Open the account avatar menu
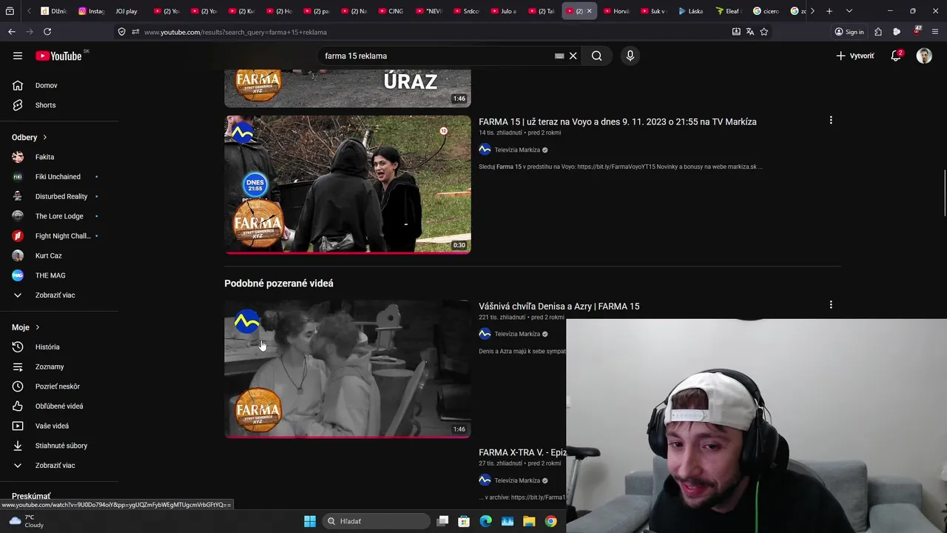The image size is (947, 533). tap(924, 56)
